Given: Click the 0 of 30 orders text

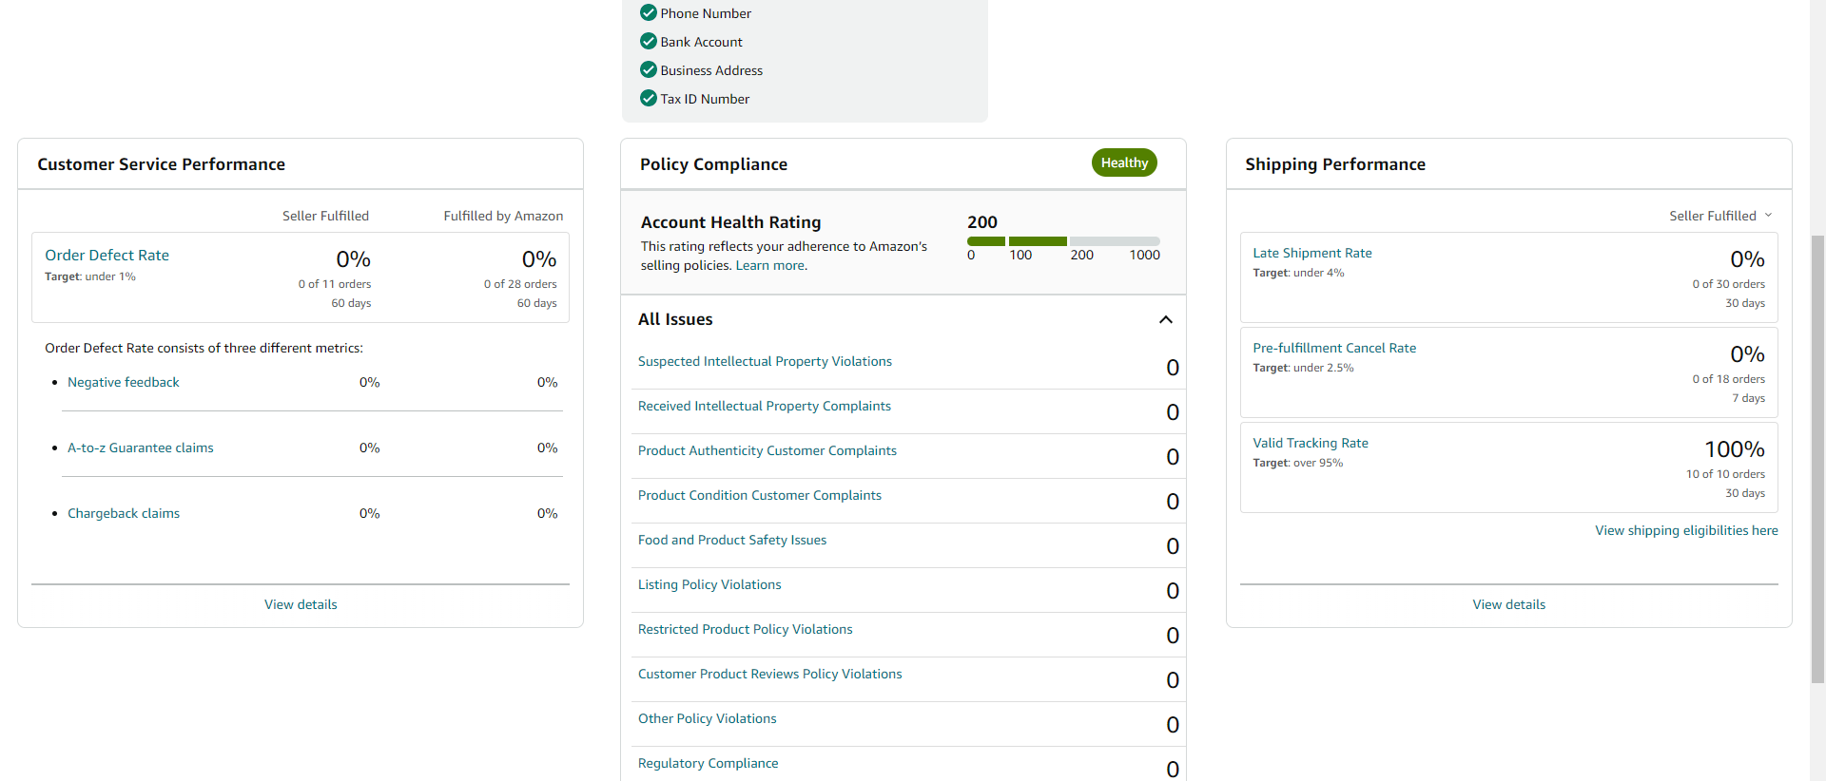Looking at the screenshot, I should 1728,284.
